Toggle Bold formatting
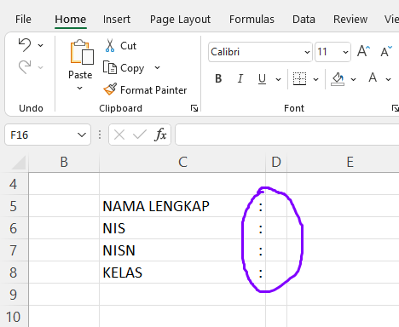399x327 pixels. tap(218, 78)
